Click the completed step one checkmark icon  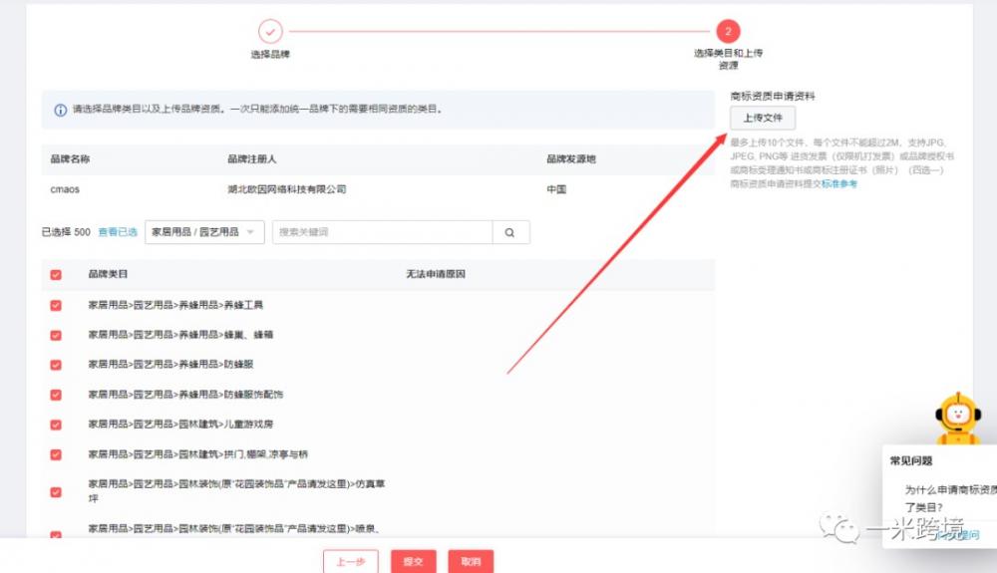(x=270, y=31)
